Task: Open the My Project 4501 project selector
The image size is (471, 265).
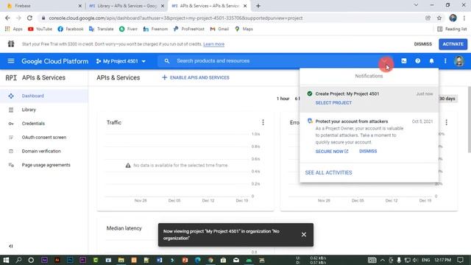Action: (121, 61)
